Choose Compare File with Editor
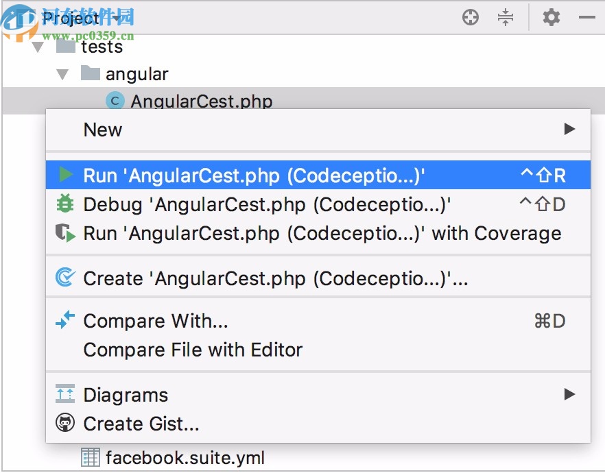The image size is (605, 473). (192, 350)
